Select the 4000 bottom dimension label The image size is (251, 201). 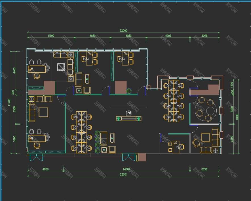coord(45,169)
